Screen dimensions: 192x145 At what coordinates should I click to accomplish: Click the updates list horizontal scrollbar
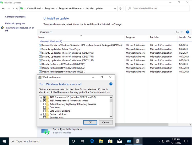click(141, 125)
